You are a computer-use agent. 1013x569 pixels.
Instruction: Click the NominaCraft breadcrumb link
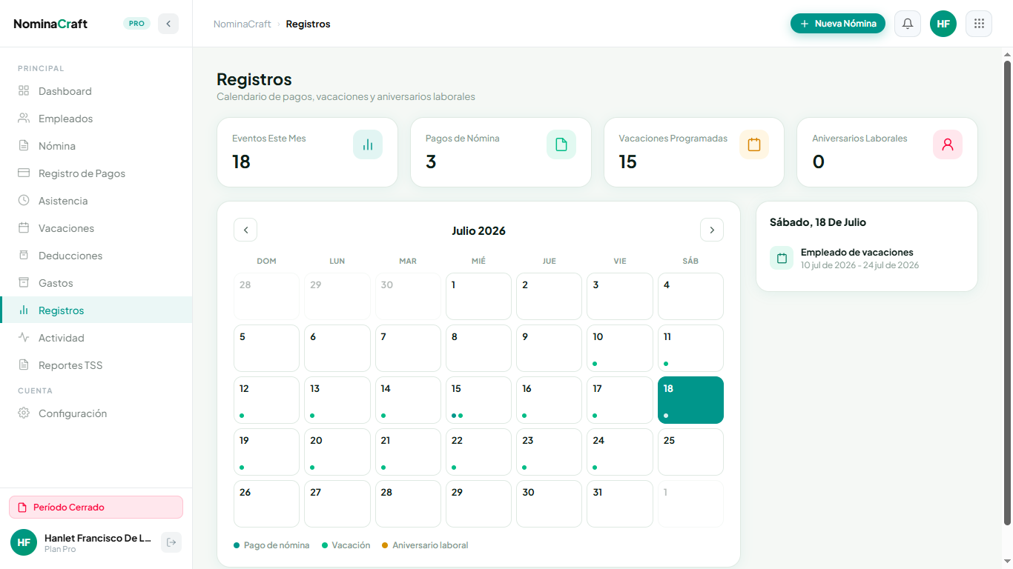coord(242,24)
